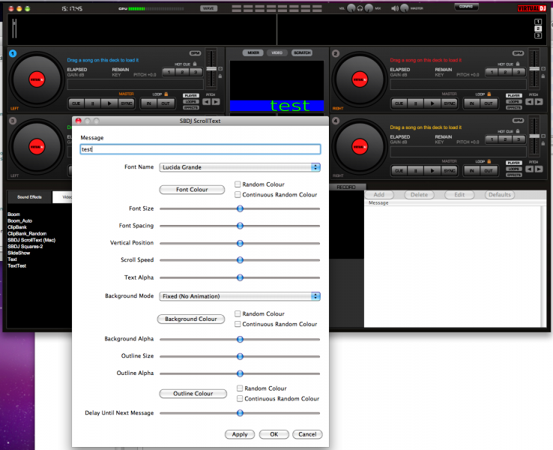553x450 pixels.
Task: Check Random Colour for outline colour
Action: point(240,388)
